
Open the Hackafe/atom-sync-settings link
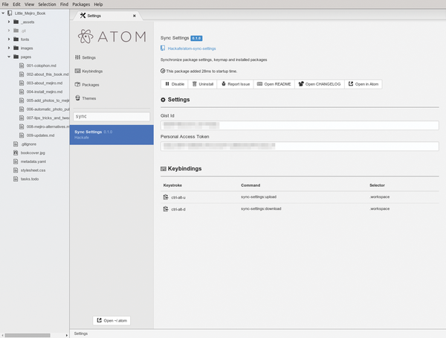192,48
